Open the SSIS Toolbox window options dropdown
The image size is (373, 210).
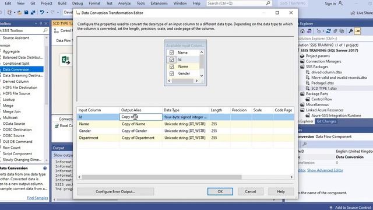tap(36, 23)
